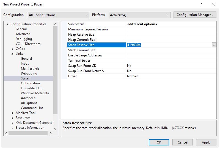This screenshot has height=149, width=220.
Task: Click the Configuration Manager button
Action: (195, 15)
